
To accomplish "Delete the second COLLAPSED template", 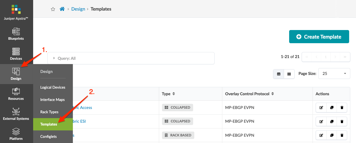I will coord(342,121).
